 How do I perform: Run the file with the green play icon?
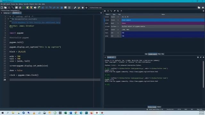[x=24, y=8]
